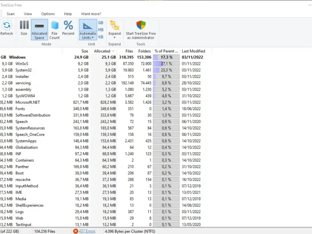
Task: Click the red error icon in the status bar
Action: pos(75,231)
